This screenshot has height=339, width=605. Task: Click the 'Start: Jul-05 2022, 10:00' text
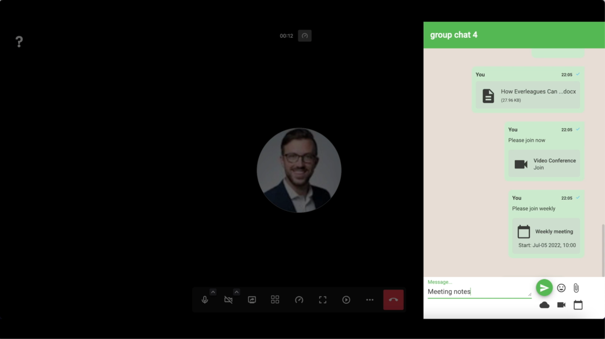[547, 246]
